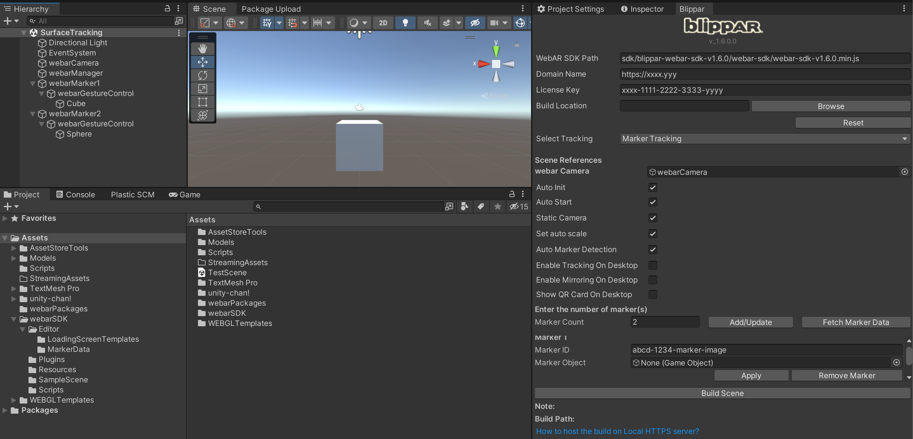Enable Tracking On Desktop checkbox
913x439 pixels.
coord(653,265)
